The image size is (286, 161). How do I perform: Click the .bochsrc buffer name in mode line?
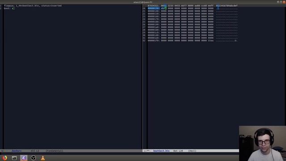point(17,151)
